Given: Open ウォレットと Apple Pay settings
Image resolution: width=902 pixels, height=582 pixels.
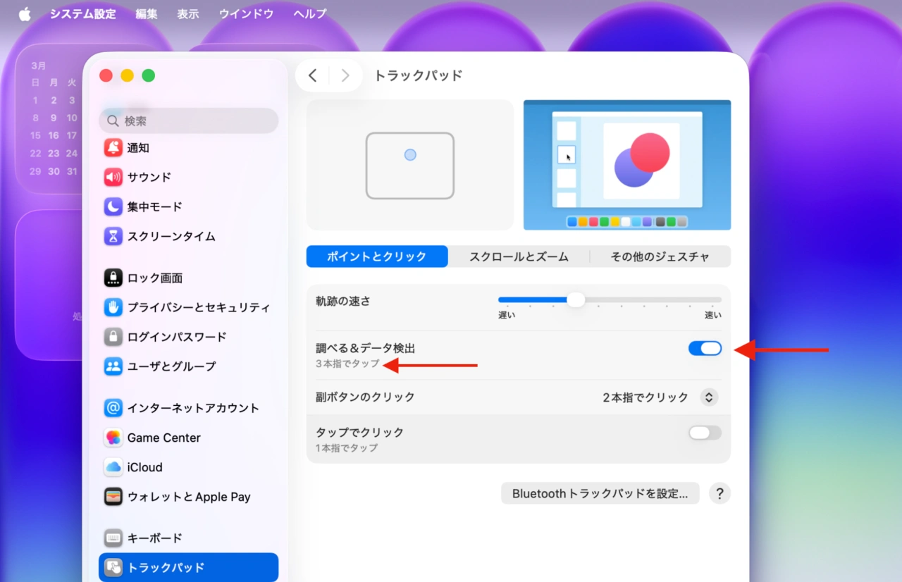Looking at the screenshot, I should point(113,497).
